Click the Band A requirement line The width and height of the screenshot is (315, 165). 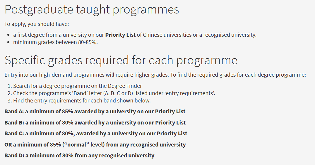coord(95,112)
